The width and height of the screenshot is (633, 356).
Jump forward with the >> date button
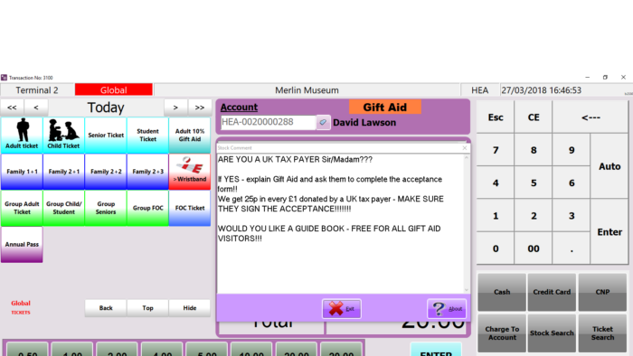click(x=200, y=108)
